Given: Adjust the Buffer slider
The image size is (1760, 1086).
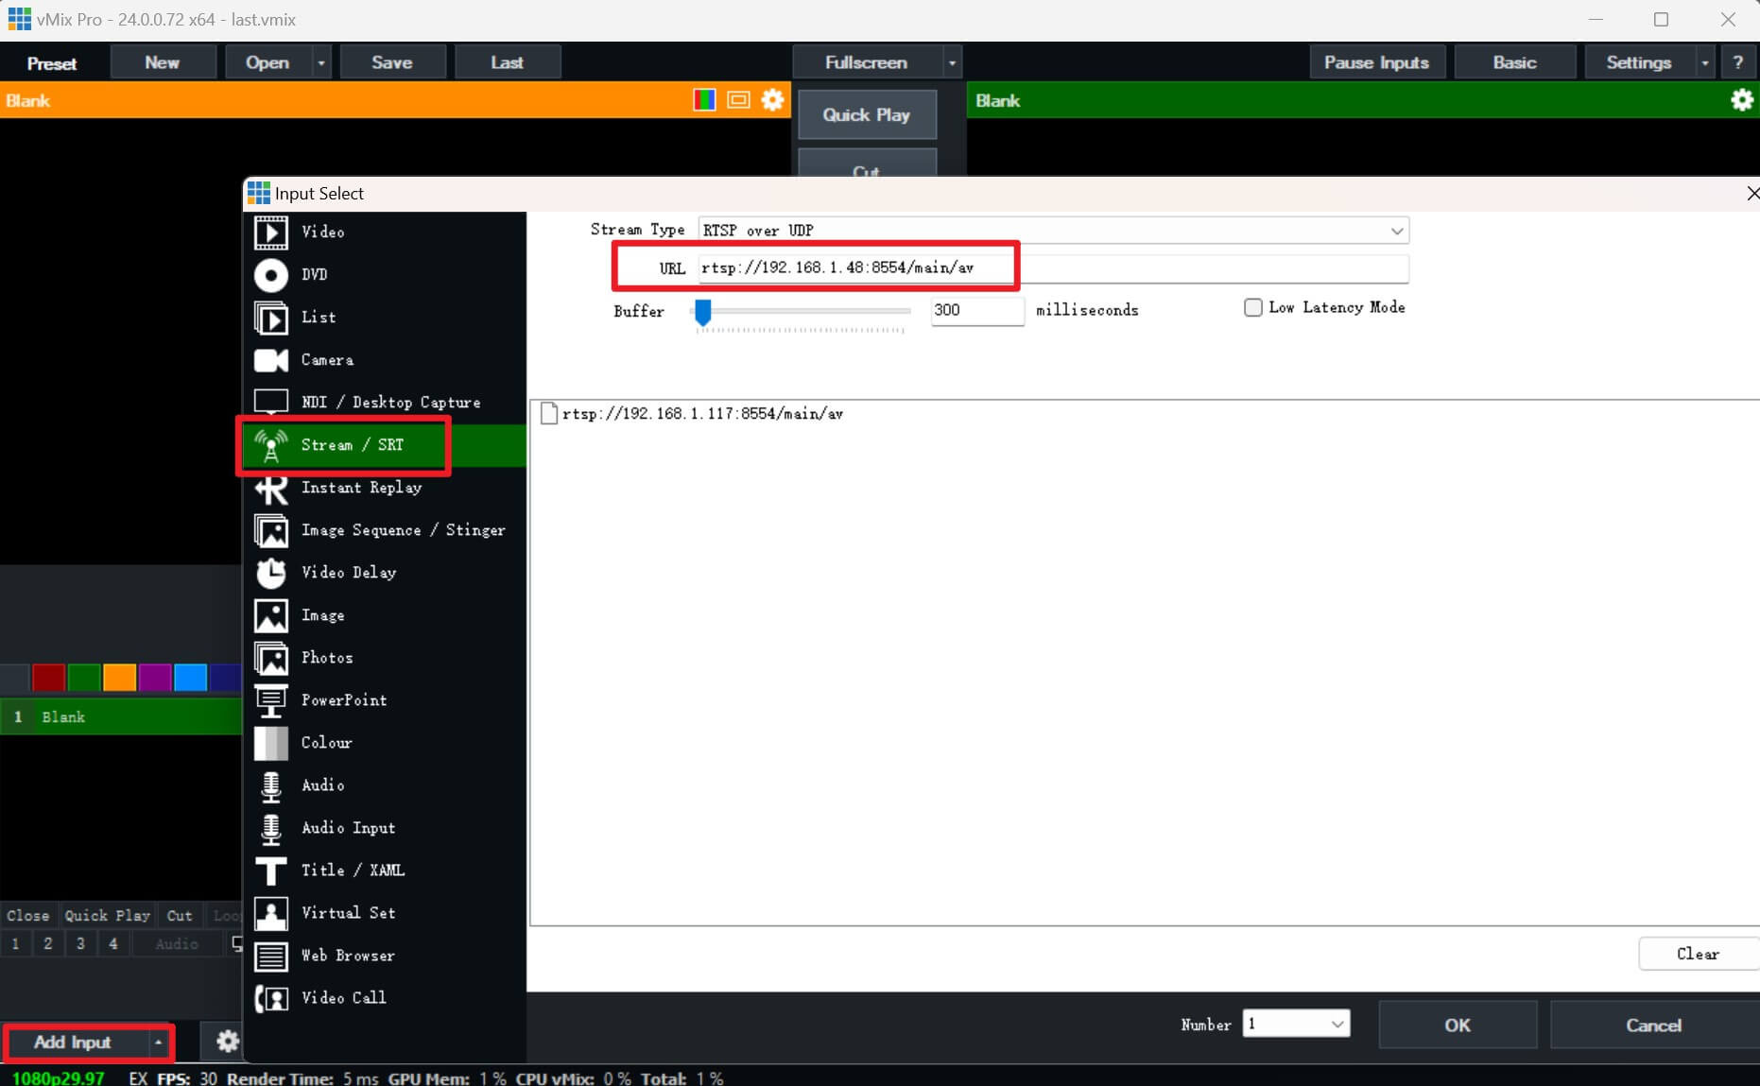Looking at the screenshot, I should [703, 312].
